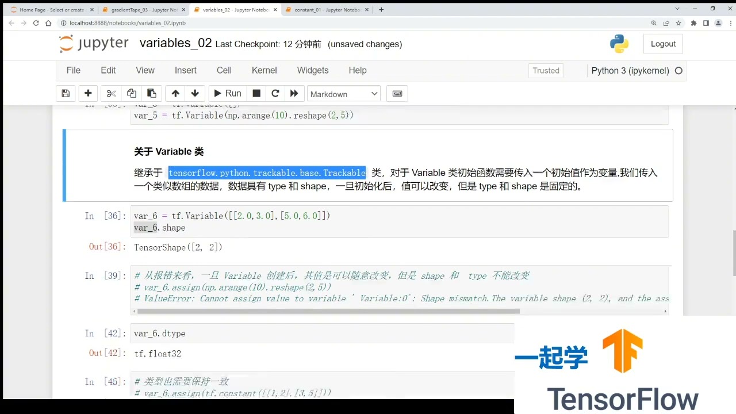
Task: Move selected cell up arrow
Action: pyautogui.click(x=175, y=93)
